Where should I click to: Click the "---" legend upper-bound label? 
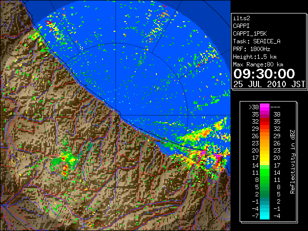[x=275, y=107]
